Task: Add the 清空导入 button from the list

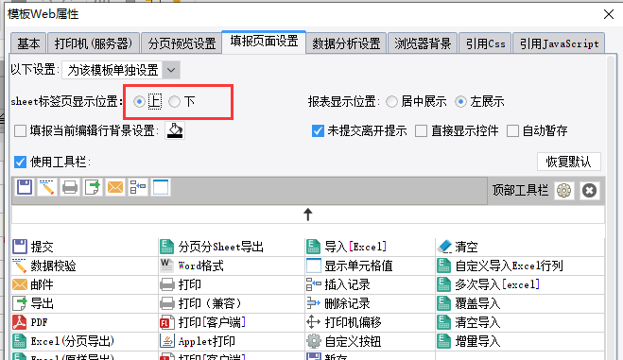Action: (x=469, y=322)
